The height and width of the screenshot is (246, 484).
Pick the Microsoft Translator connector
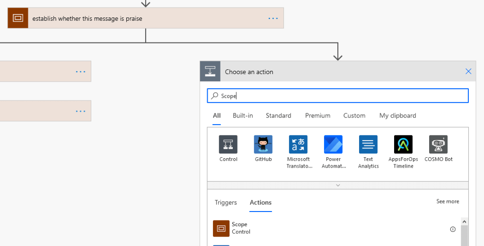coord(298,144)
